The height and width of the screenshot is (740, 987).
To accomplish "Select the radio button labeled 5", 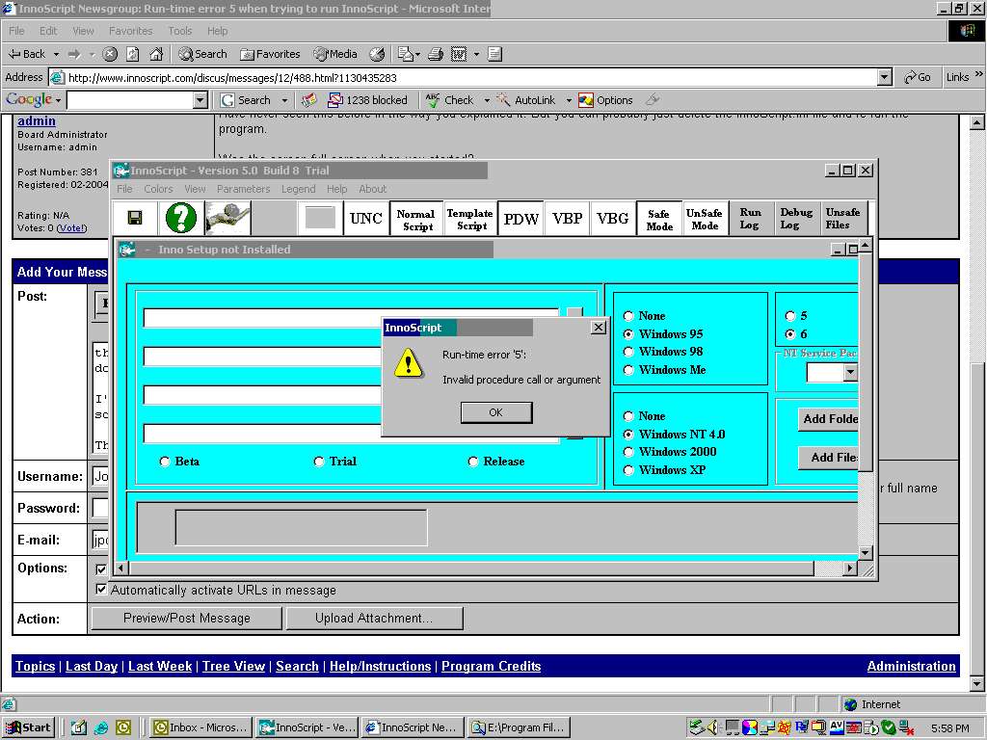I will 790,316.
